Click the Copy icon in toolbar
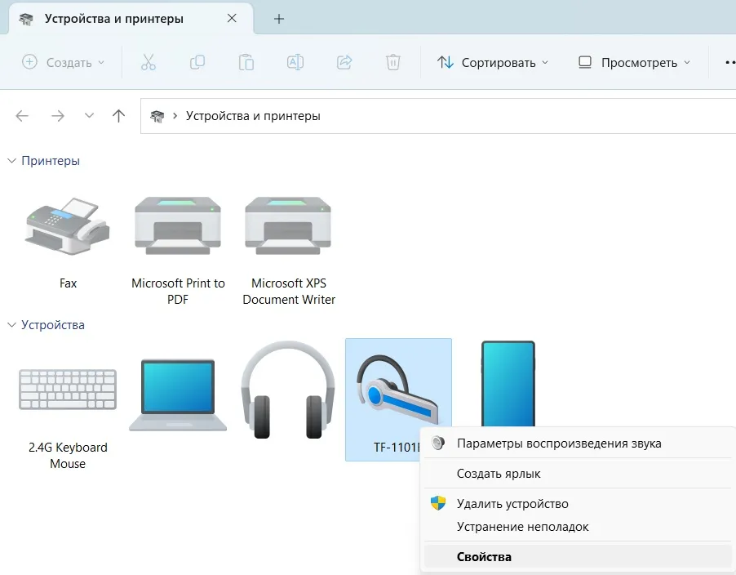 (x=197, y=62)
